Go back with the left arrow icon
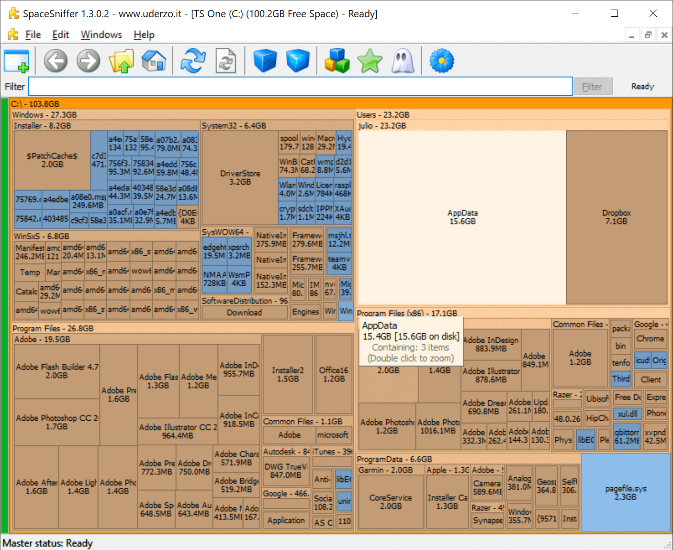This screenshot has height=550, width=673. [56, 61]
